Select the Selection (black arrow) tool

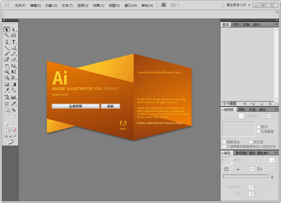tap(7, 30)
